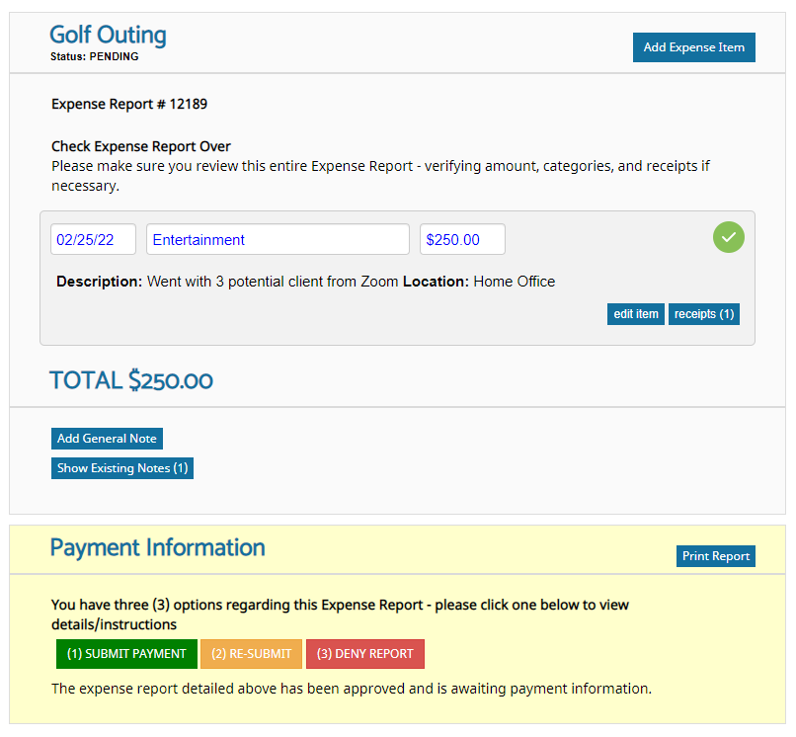Click the expense Description text
The image size is (796, 737).
(227, 282)
